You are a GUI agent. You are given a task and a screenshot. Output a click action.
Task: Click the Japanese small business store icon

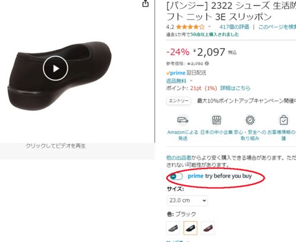point(217,120)
